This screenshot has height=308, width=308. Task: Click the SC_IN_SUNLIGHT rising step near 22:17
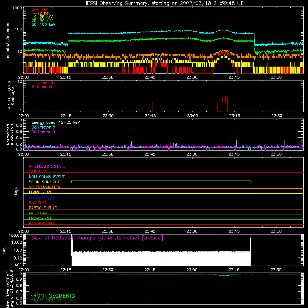click(71, 182)
